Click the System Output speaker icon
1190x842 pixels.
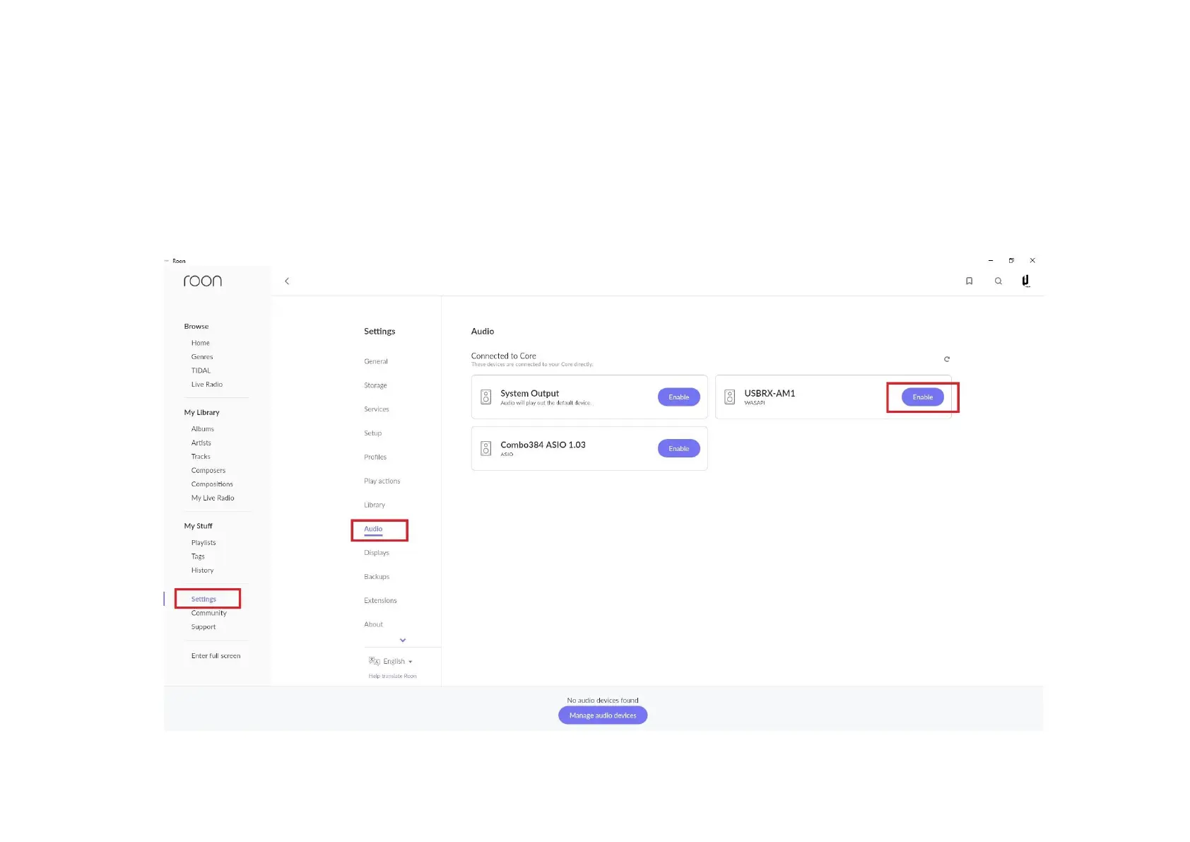pyautogui.click(x=486, y=397)
